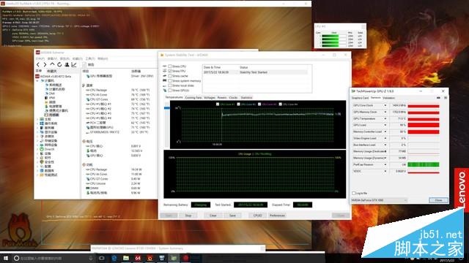Enable the Stress system memory checkbox
469x263 pixels.
tap(169, 80)
